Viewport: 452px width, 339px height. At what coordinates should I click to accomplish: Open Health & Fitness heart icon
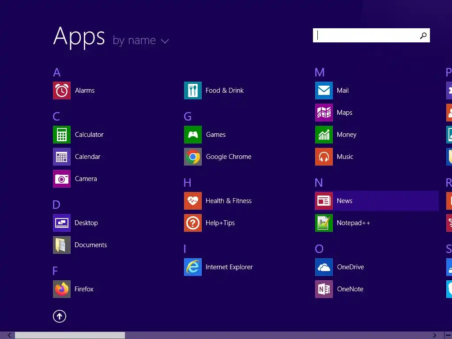193,201
